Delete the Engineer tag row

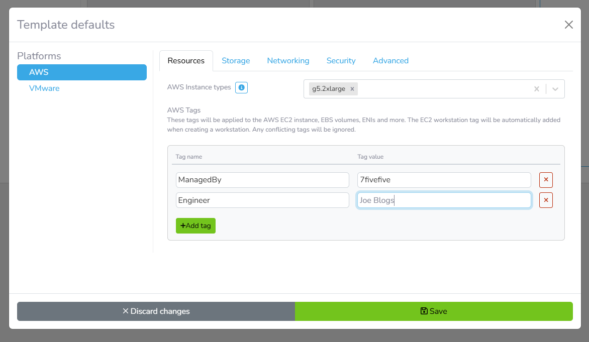[546, 200]
